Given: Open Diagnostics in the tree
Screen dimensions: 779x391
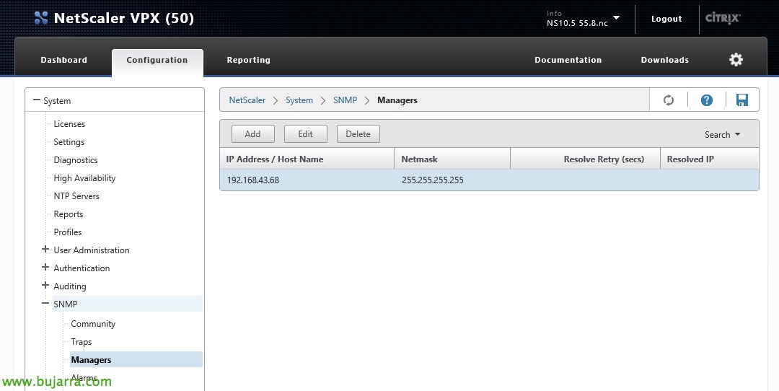Looking at the screenshot, I should (x=76, y=160).
